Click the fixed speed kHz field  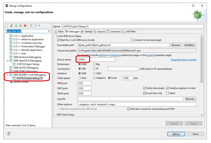click(128, 78)
